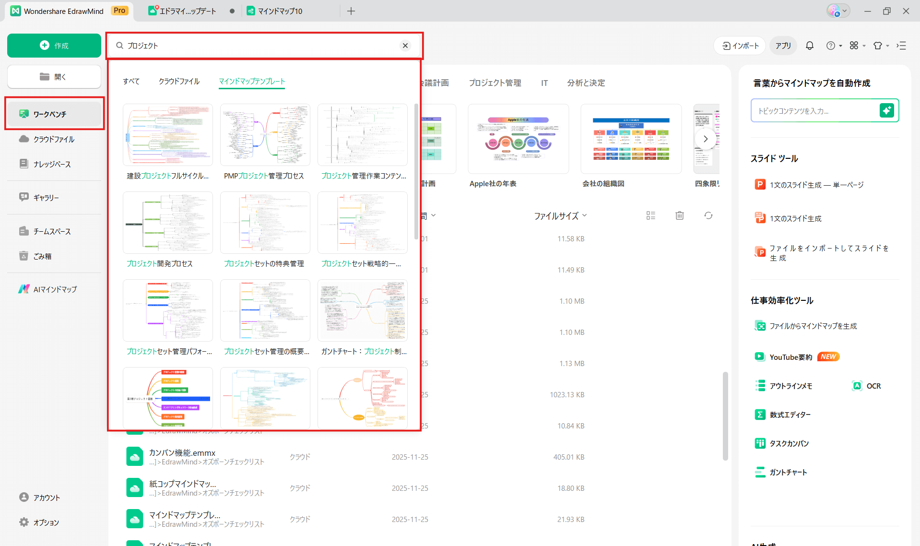920x546 pixels.
Task: Select the すべて search results tab
Action: coord(131,81)
